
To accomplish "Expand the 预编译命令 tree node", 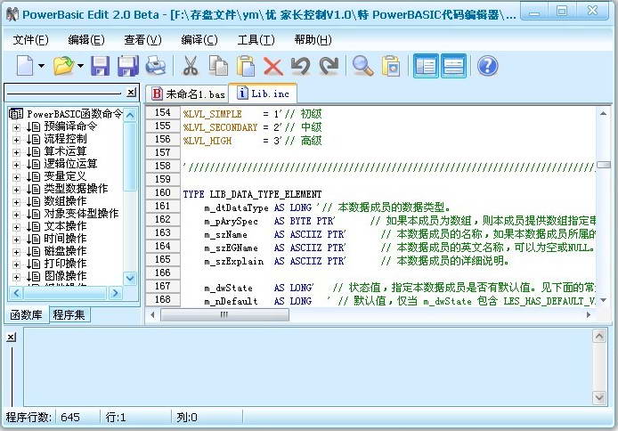I will tap(16, 127).
